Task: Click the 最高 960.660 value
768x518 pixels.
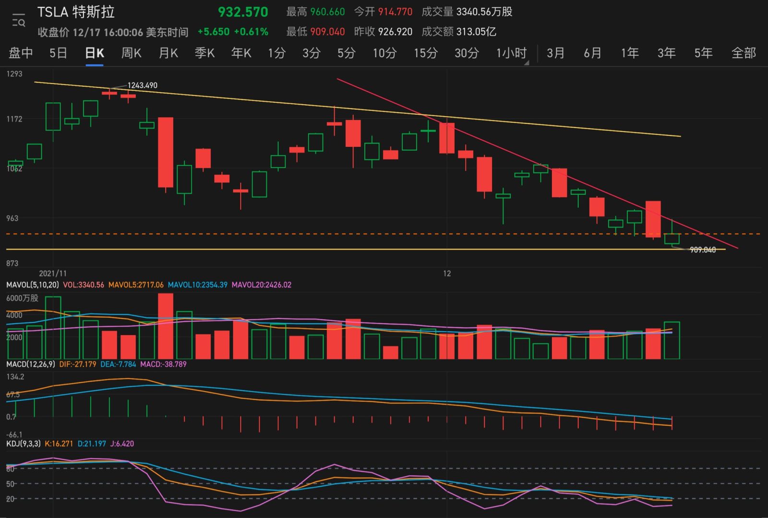Action: point(327,12)
